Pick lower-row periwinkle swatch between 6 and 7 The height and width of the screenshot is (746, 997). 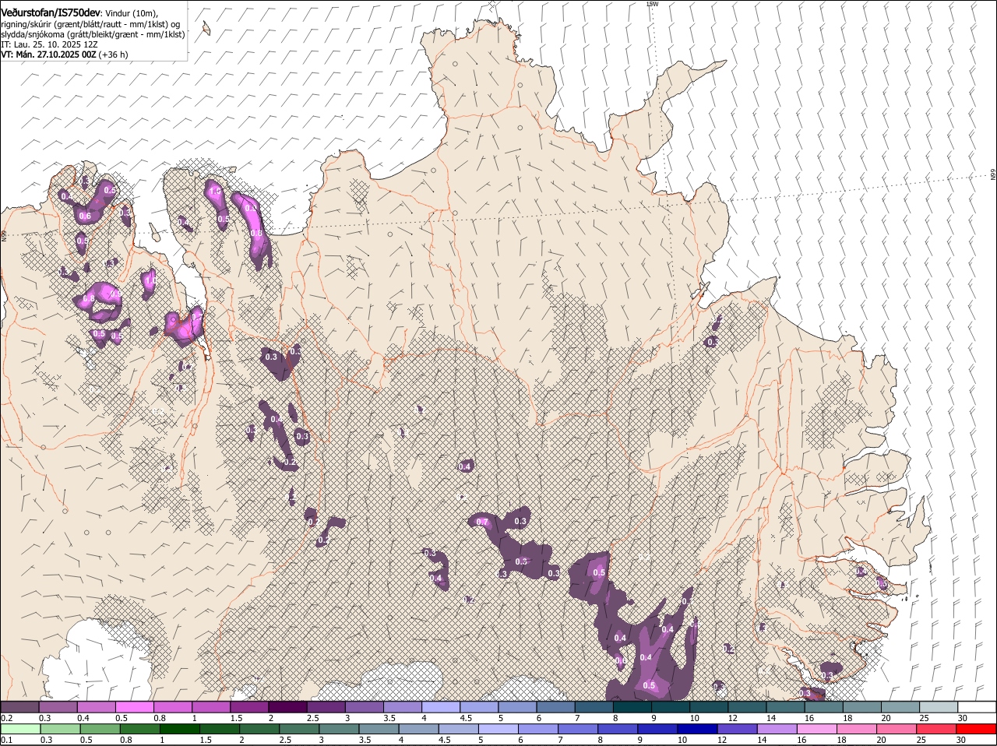coord(539,729)
